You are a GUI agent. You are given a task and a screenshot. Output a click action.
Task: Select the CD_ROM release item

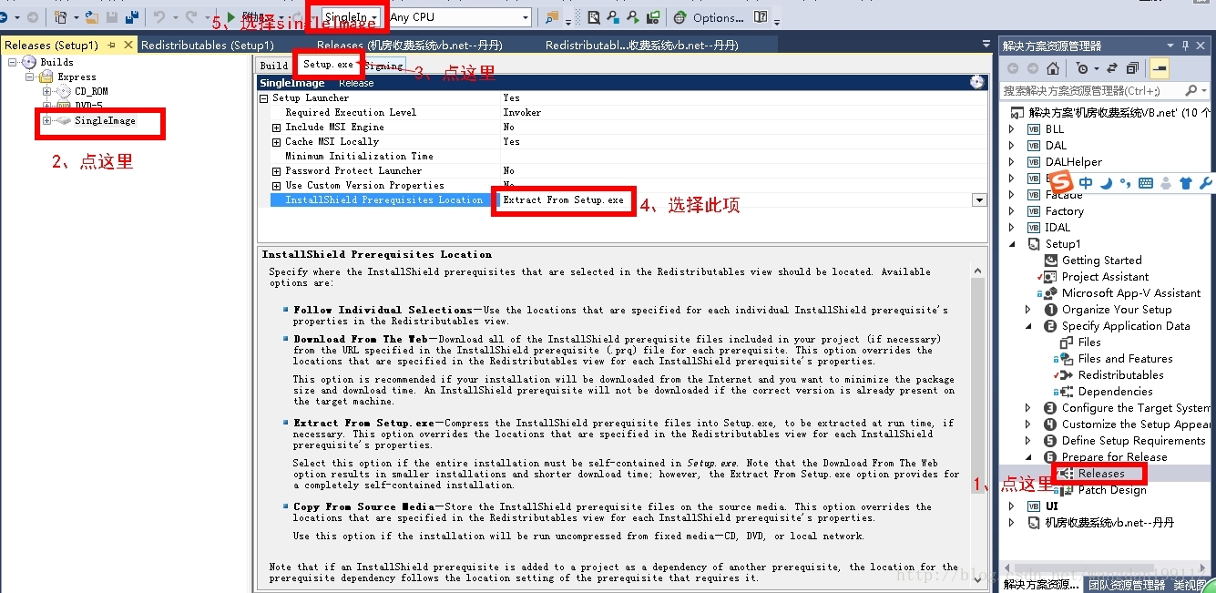click(91, 91)
